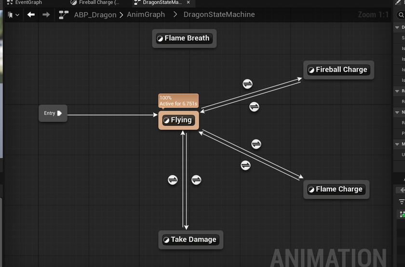Close the DragonStateMachine tab
Image resolution: width=405 pixels, height=267 pixels.
(189, 2)
